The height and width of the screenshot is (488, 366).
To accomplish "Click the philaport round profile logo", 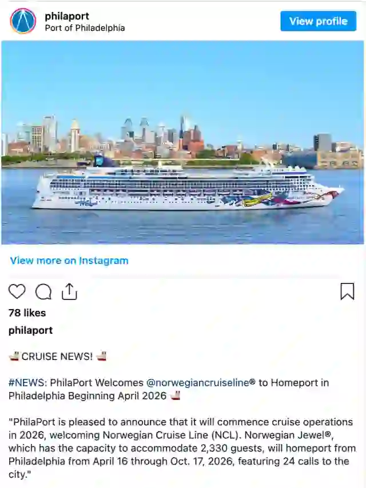I will (23, 21).
